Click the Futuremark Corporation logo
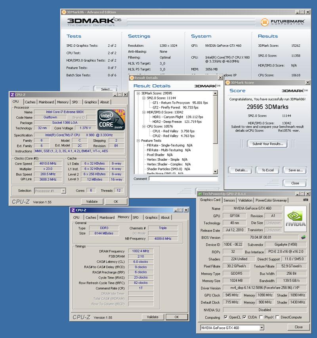This screenshot has height=338, width=317. pos(283,22)
